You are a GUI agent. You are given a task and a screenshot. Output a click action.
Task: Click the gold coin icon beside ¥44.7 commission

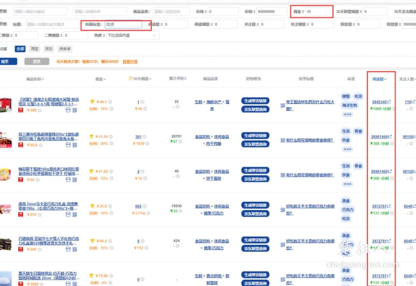coord(92,101)
